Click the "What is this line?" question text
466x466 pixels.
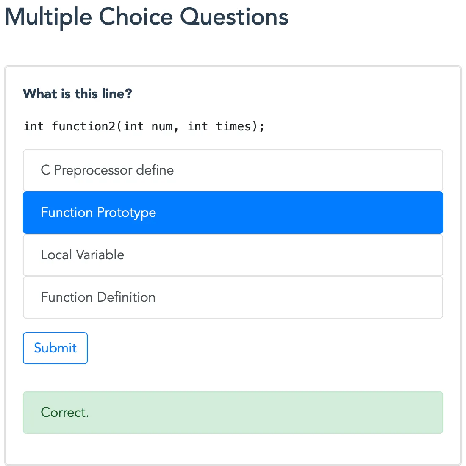78,94
